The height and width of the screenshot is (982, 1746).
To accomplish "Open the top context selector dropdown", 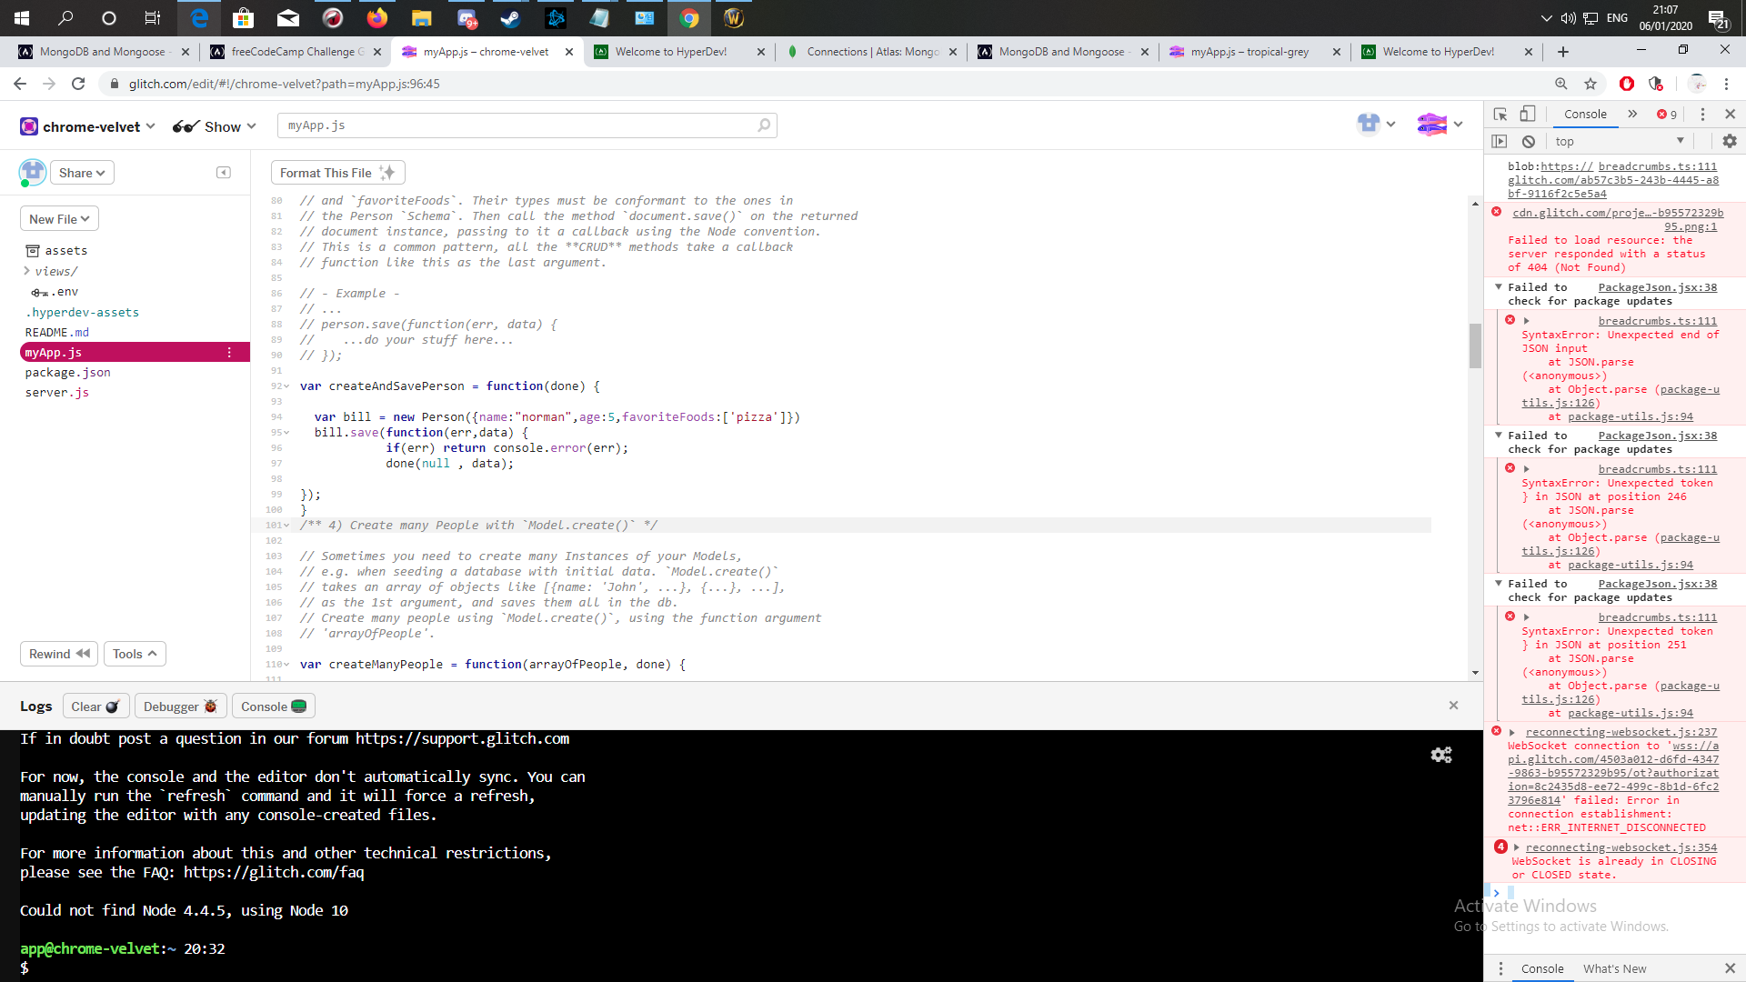I will coord(1619,142).
